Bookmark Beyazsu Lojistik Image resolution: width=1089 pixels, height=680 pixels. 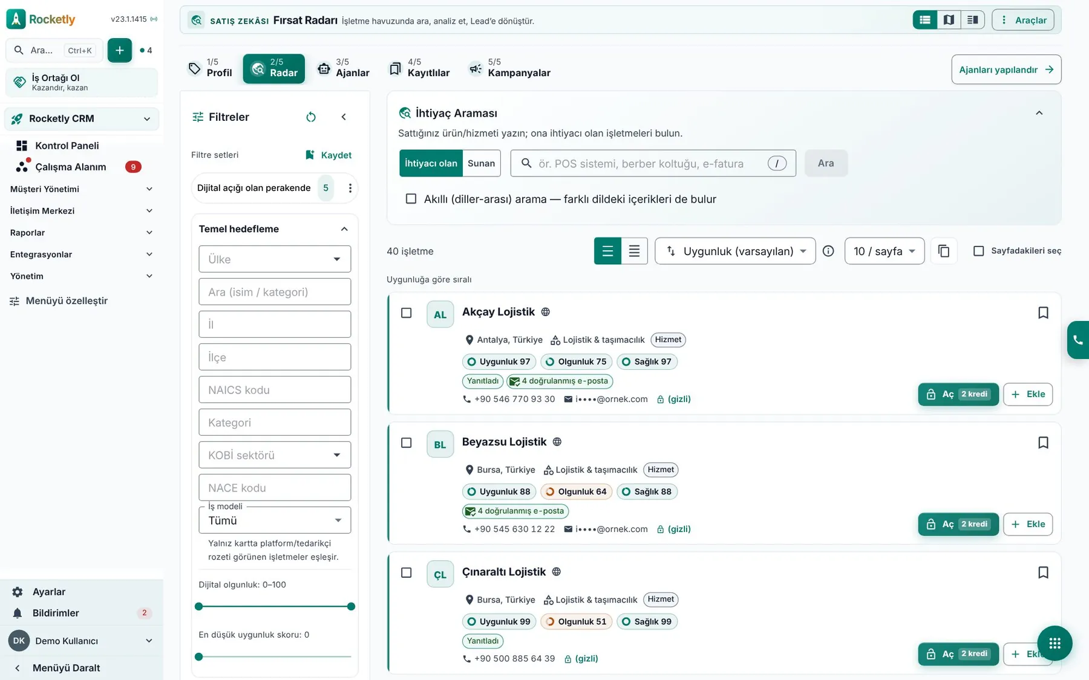1043,442
